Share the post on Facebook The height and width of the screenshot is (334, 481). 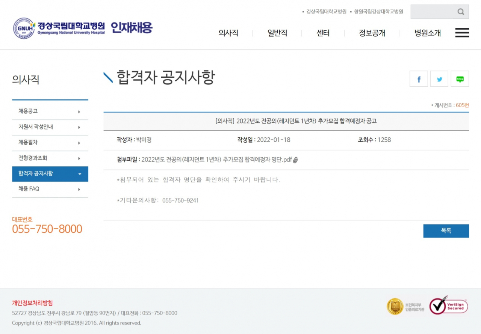(x=419, y=79)
